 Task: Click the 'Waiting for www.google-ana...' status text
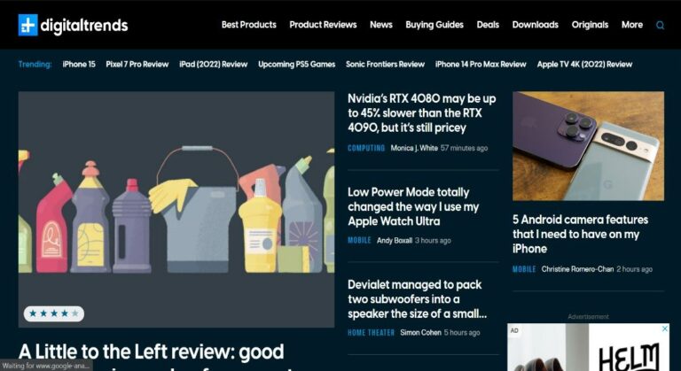pos(45,366)
